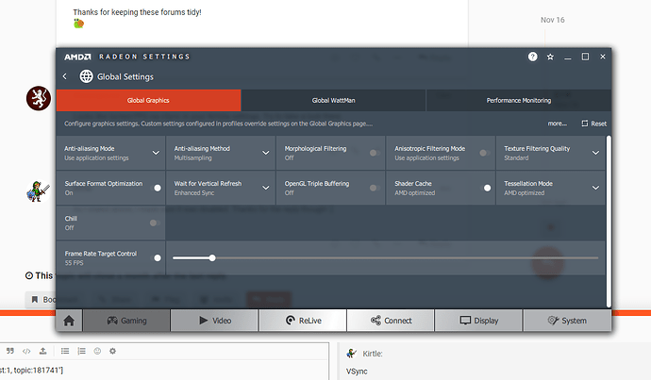The width and height of the screenshot is (651, 380).
Task: Expand Tessellation Mode dropdown
Action: tap(595, 188)
